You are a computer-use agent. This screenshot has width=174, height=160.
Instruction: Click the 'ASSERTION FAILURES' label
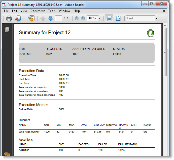[x=89, y=49]
